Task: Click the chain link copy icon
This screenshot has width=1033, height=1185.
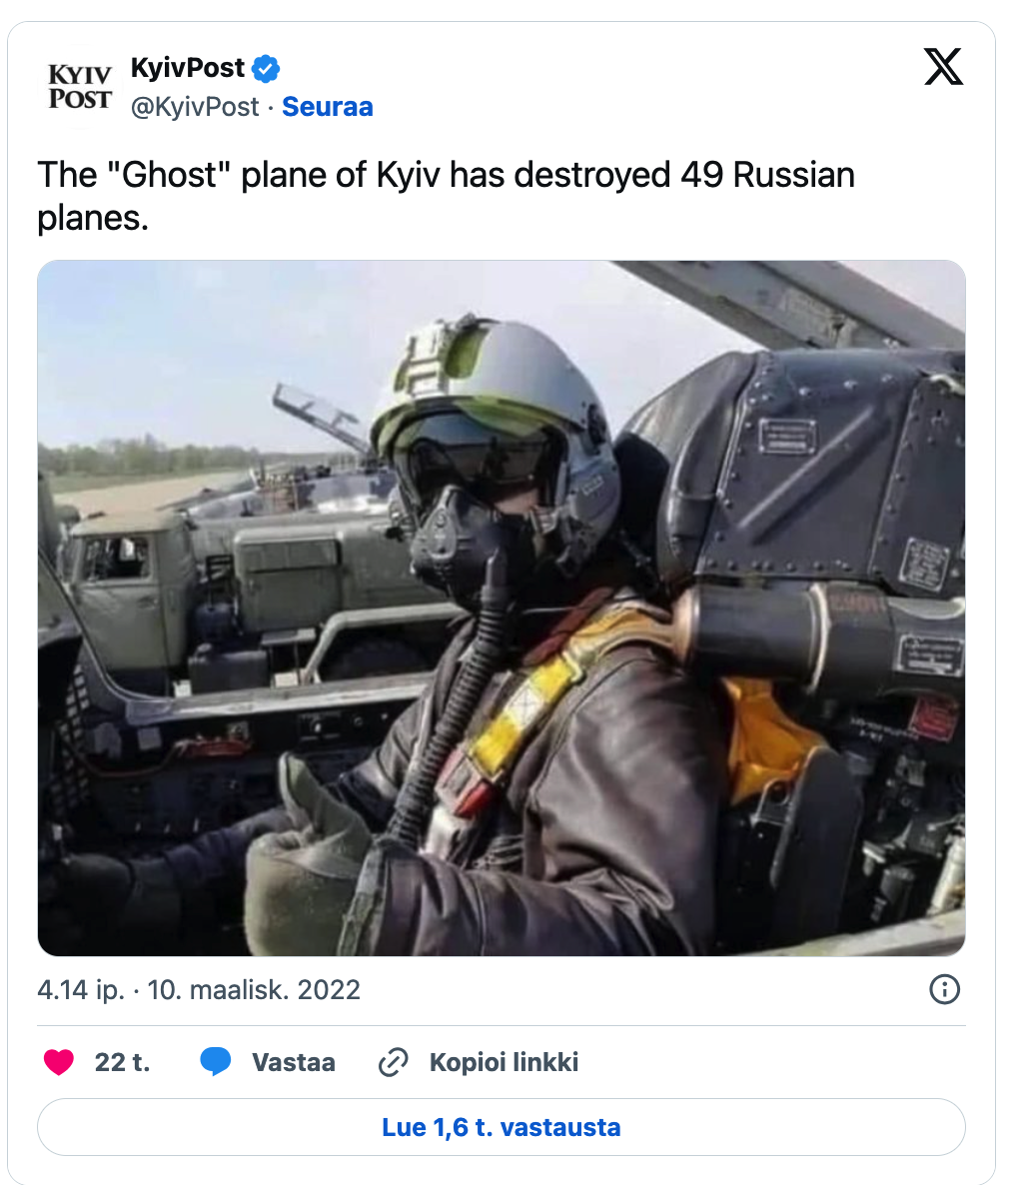Action: point(393,1062)
